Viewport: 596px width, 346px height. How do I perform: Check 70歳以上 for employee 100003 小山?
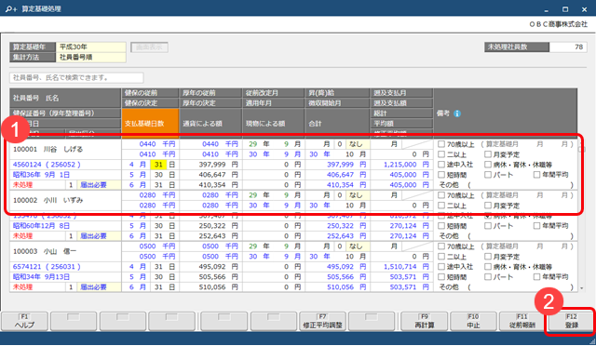pos(441,246)
